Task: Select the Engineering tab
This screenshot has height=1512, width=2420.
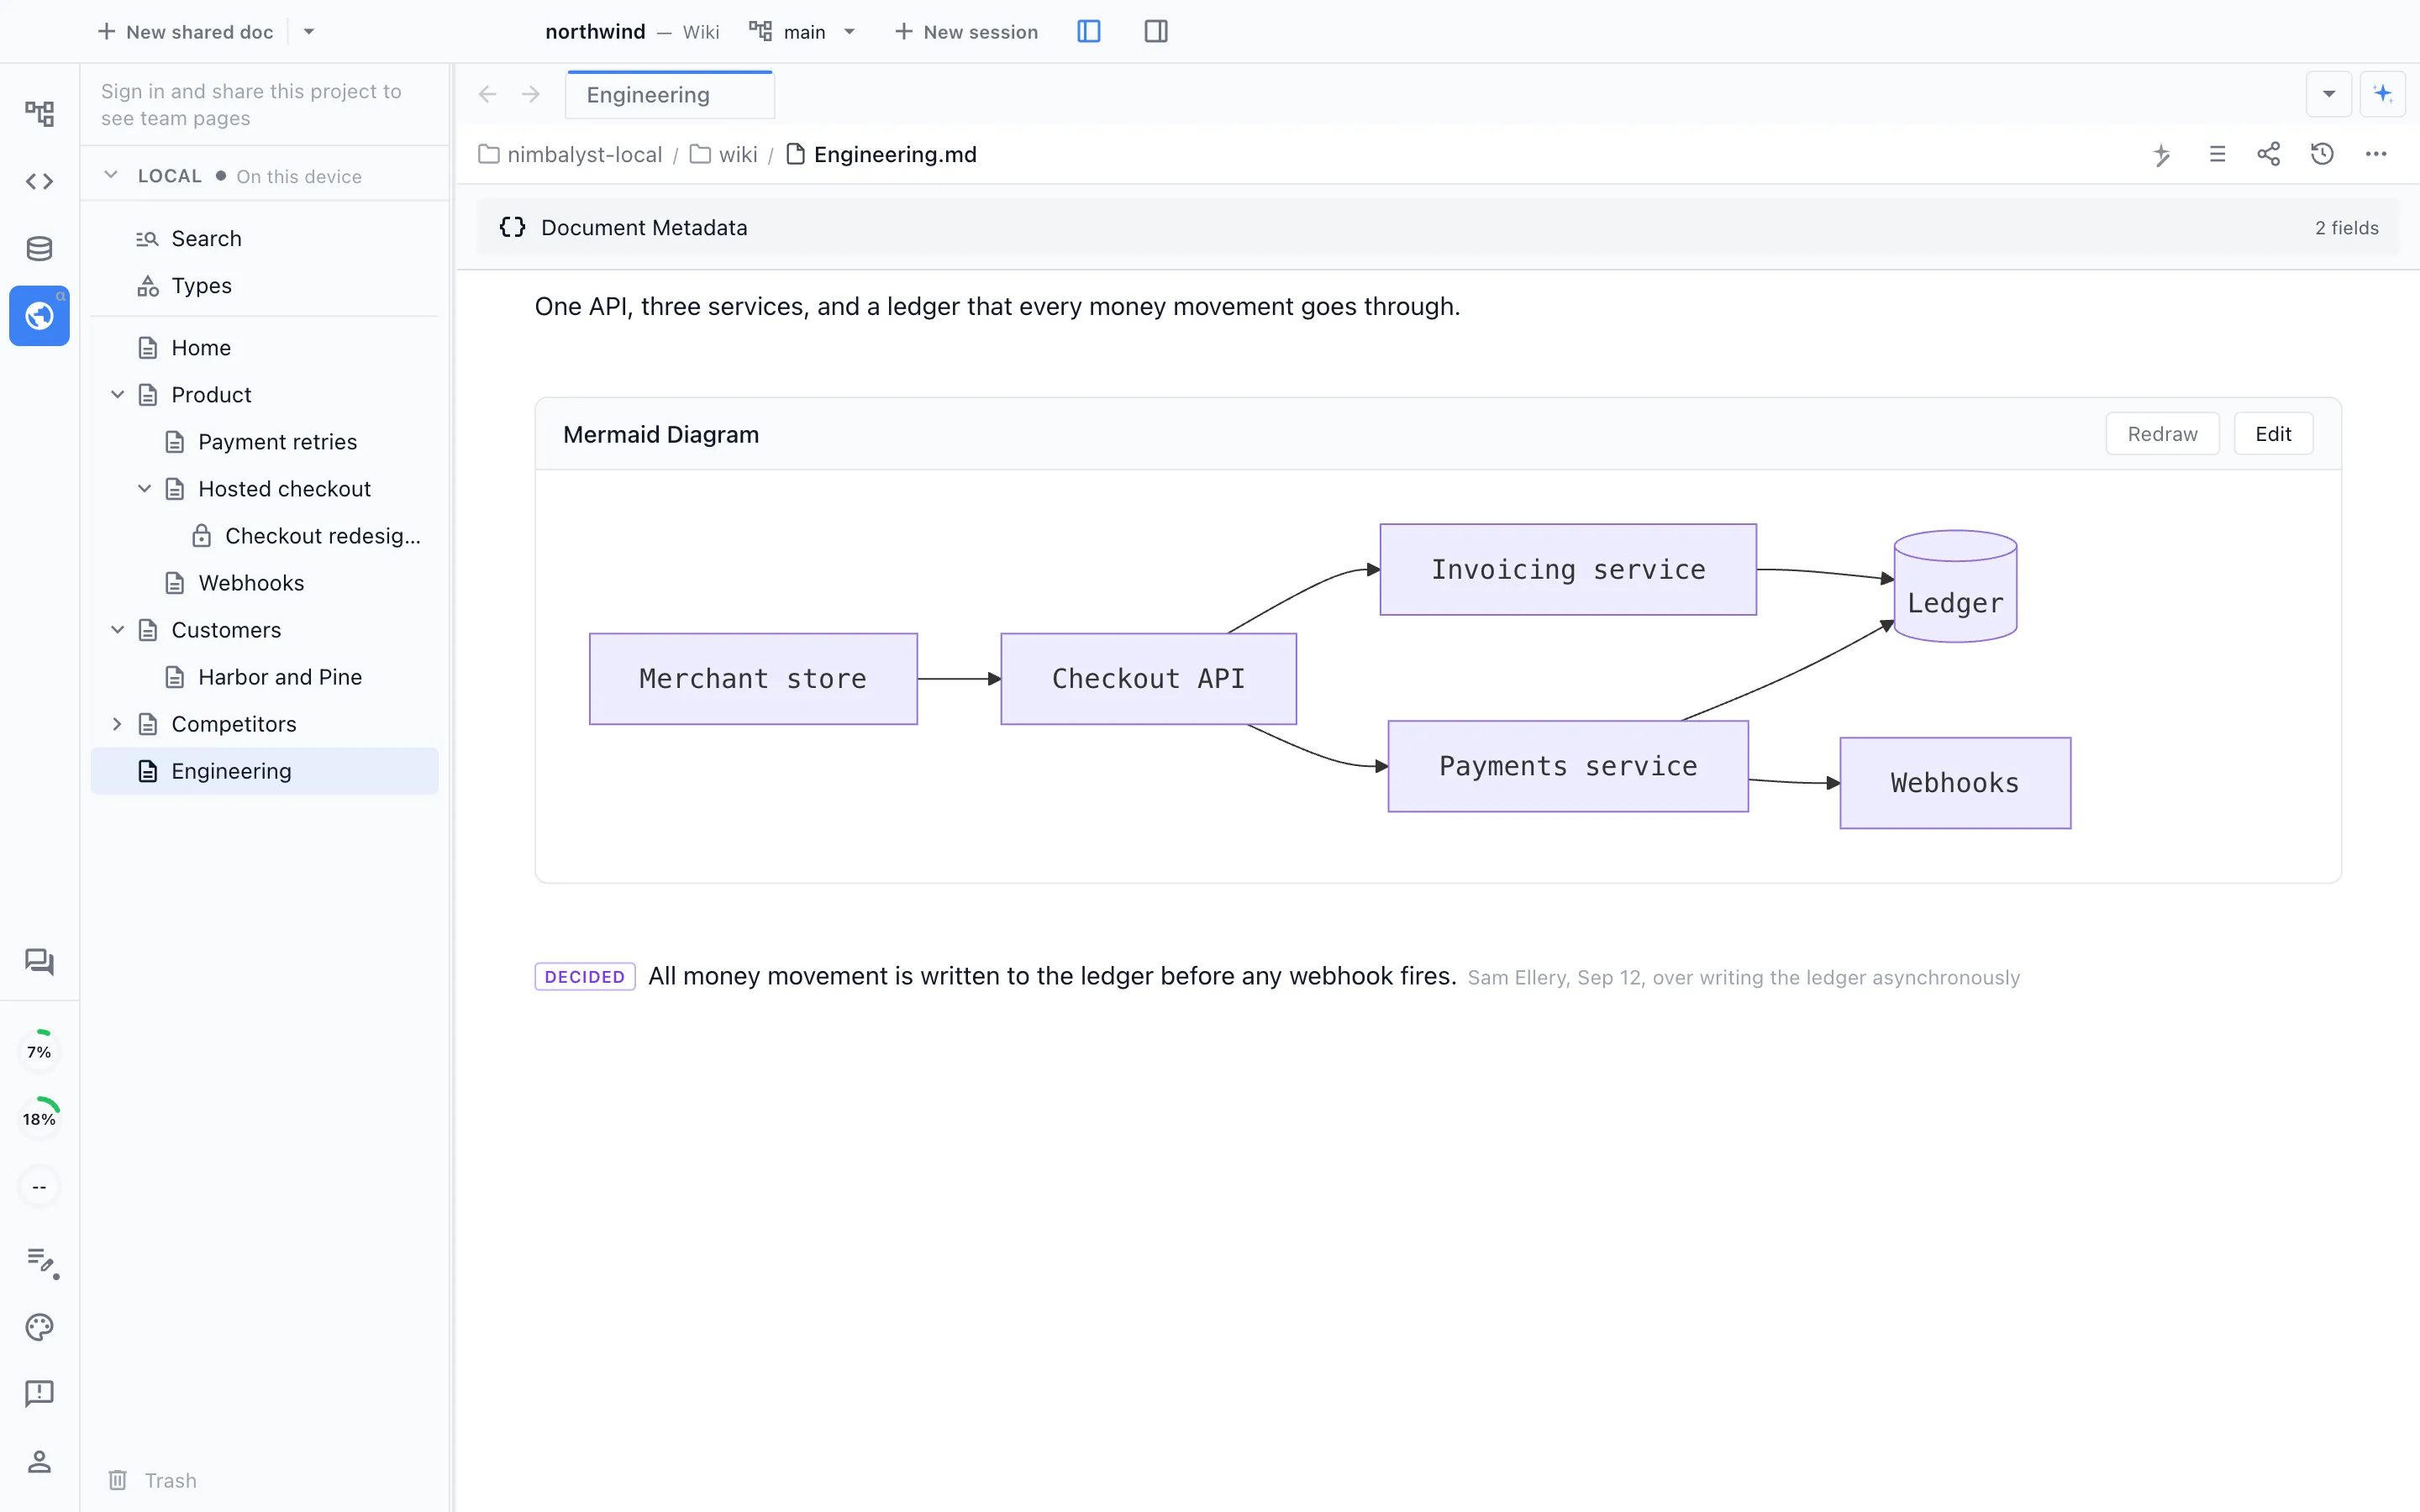Action: [669, 95]
